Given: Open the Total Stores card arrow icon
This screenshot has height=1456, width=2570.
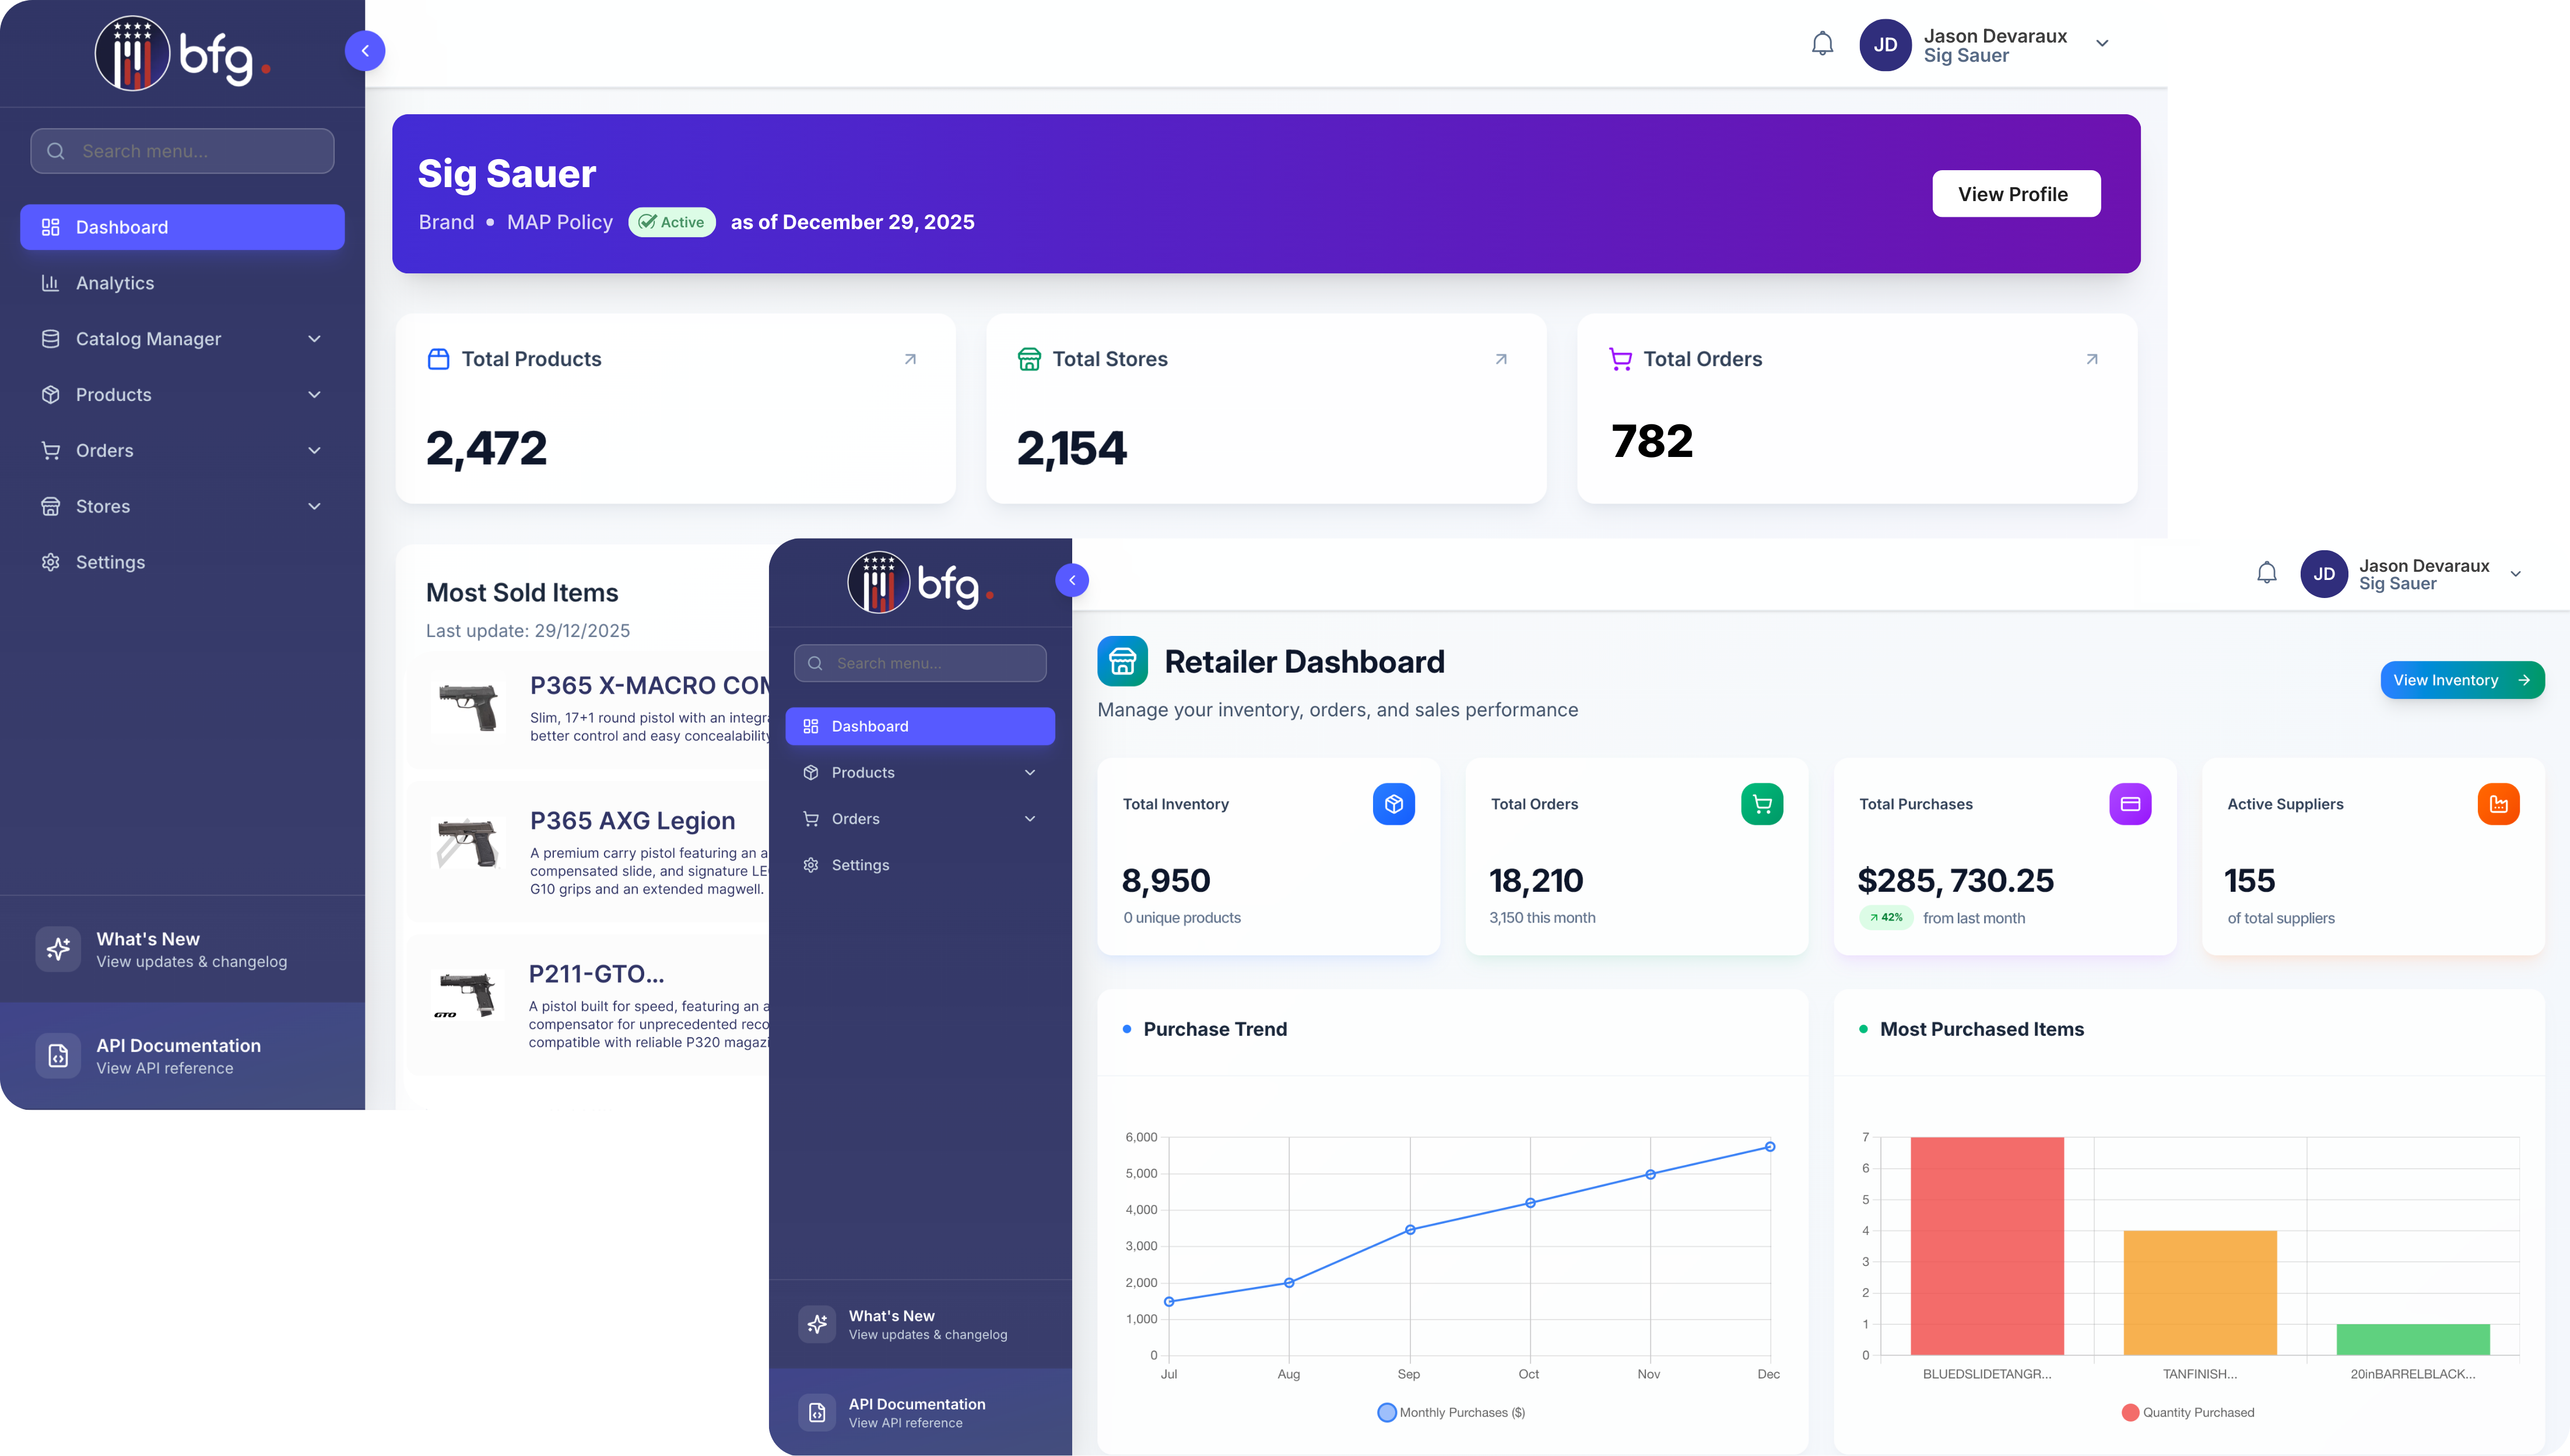Looking at the screenshot, I should 1501,359.
